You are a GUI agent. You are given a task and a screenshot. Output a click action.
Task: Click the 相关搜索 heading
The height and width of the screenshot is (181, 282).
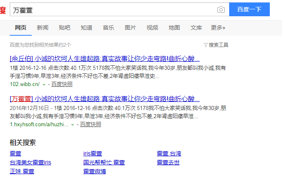23,143
